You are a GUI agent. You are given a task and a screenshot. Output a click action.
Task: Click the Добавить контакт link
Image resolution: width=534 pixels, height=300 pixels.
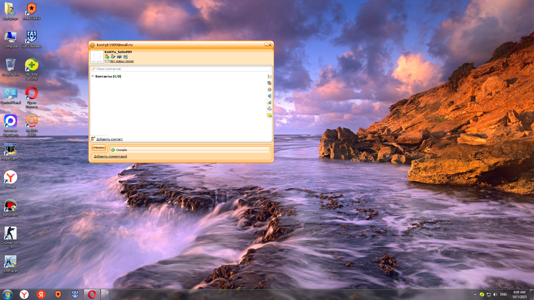(x=109, y=139)
